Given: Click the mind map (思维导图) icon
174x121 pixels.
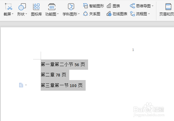Looking at the screenshot, I should [132, 6].
